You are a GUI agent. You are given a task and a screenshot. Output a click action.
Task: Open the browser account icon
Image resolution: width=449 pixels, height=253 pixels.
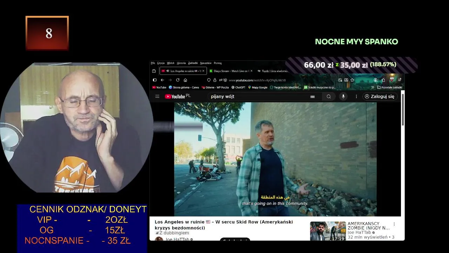[376, 80]
